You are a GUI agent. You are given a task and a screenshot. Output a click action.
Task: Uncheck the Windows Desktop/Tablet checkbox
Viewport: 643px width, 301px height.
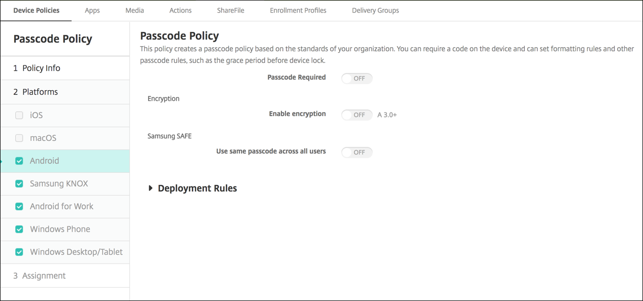(19, 252)
